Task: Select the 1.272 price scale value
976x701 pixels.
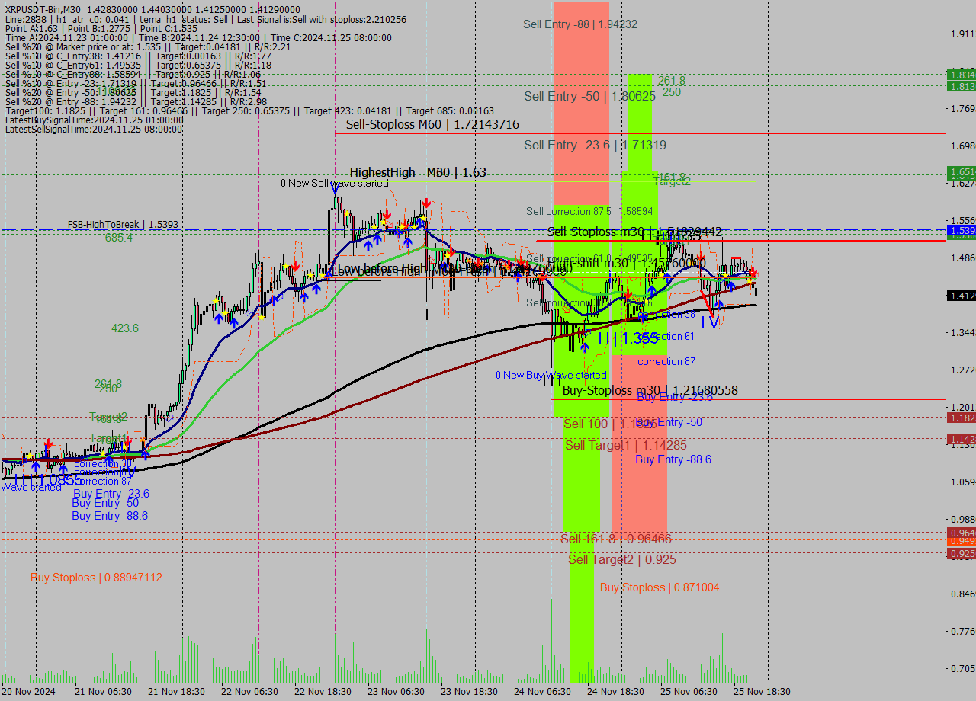Action: (x=963, y=370)
